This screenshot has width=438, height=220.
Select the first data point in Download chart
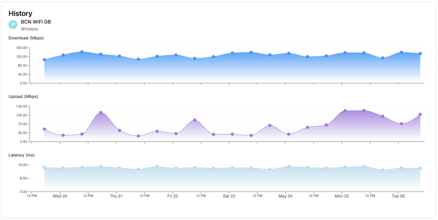coord(44,59)
